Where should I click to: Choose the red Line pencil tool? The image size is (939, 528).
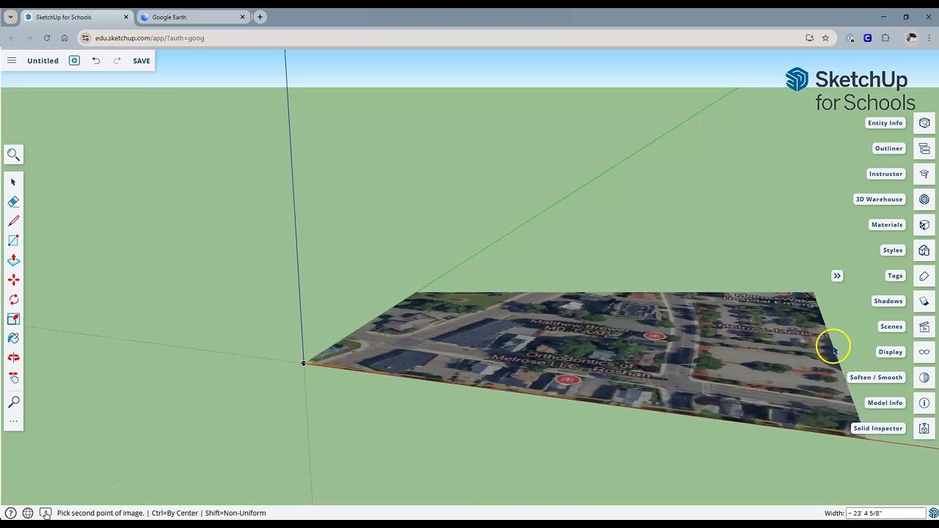coord(13,221)
